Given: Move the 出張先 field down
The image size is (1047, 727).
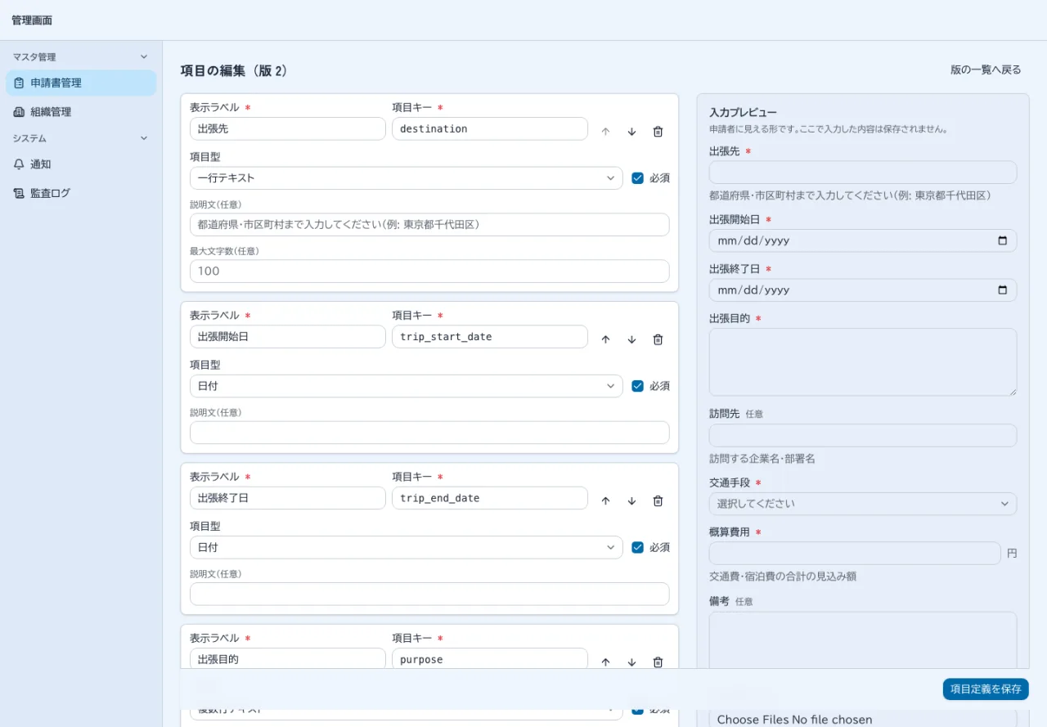Looking at the screenshot, I should [x=631, y=132].
